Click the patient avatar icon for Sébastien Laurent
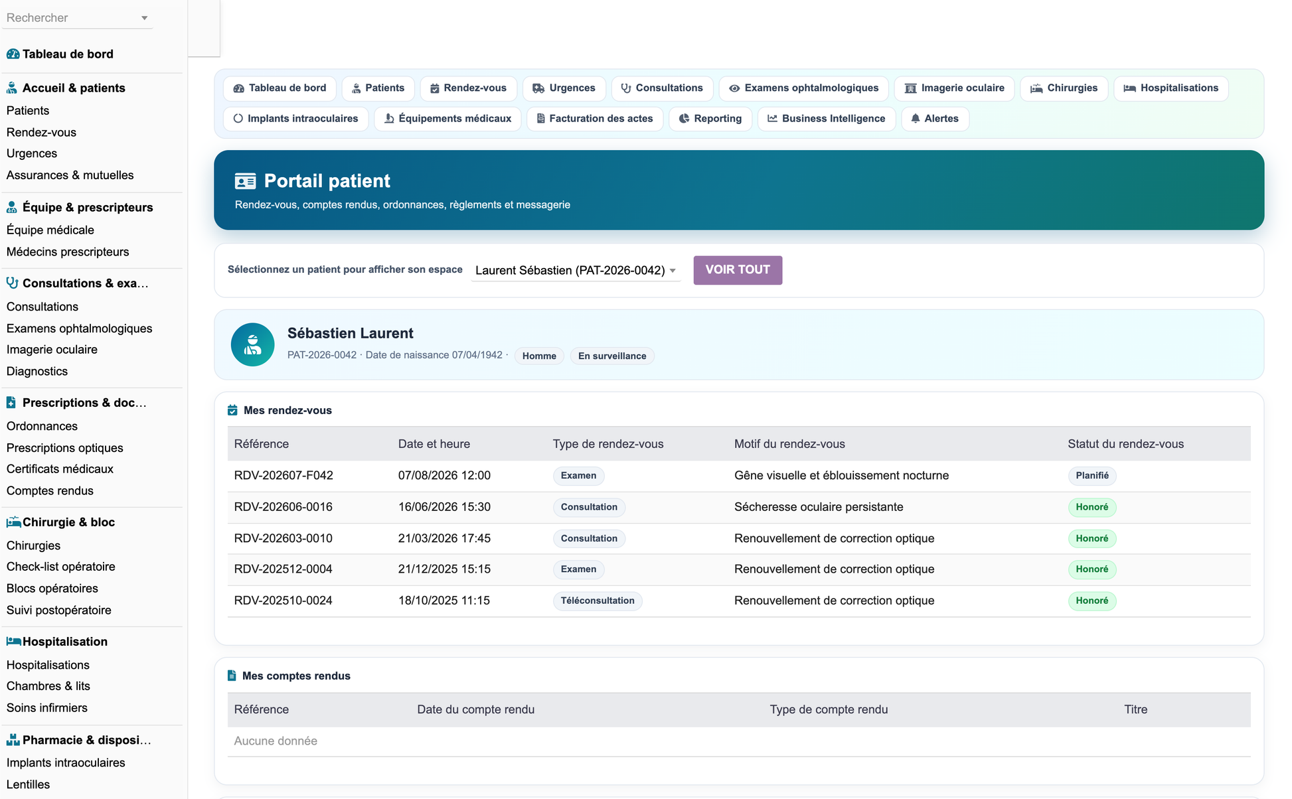The image size is (1292, 799). 253,345
